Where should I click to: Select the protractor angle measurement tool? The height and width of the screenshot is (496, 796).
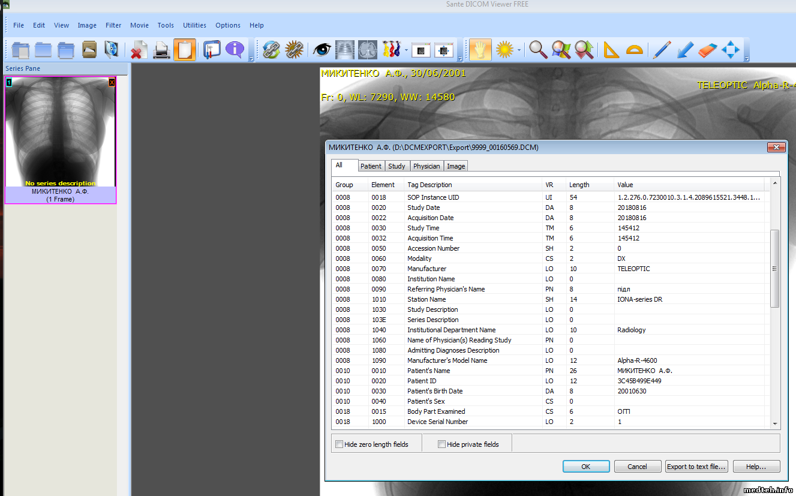[x=634, y=50]
